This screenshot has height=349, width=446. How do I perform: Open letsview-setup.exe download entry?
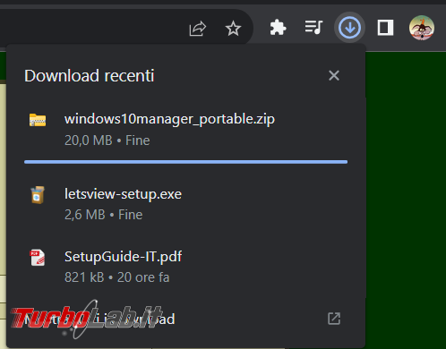(x=185, y=204)
